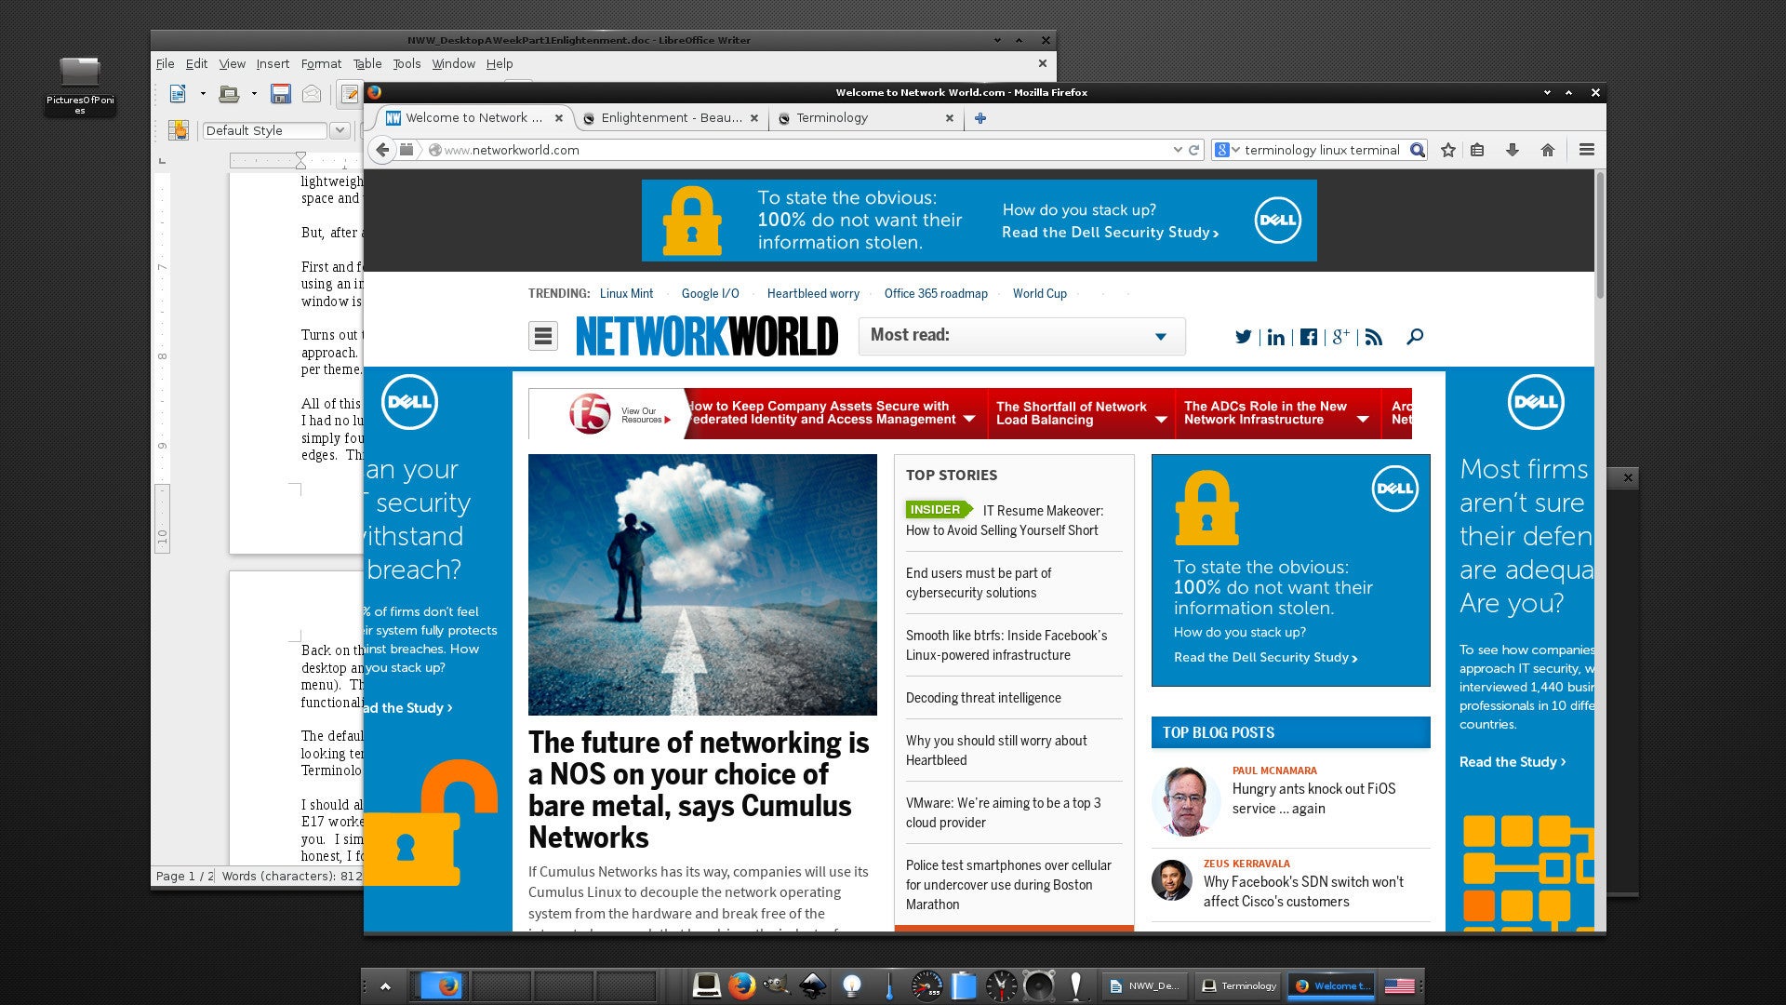Click Open folder icon in LibreOffice Writer
The height and width of the screenshot is (1005, 1786).
point(229,94)
